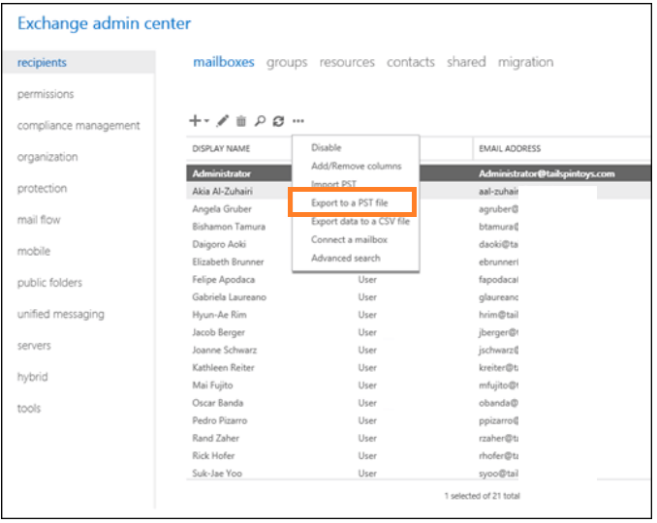Open the protection section
Image resolution: width=657 pixels, height=523 pixels.
(42, 189)
